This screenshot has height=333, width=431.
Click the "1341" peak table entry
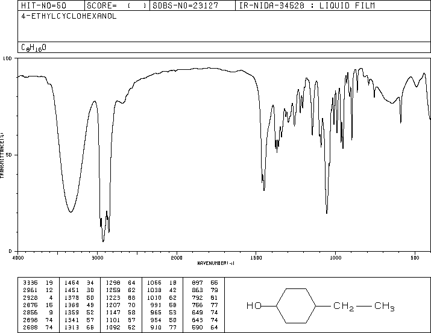point(72,320)
